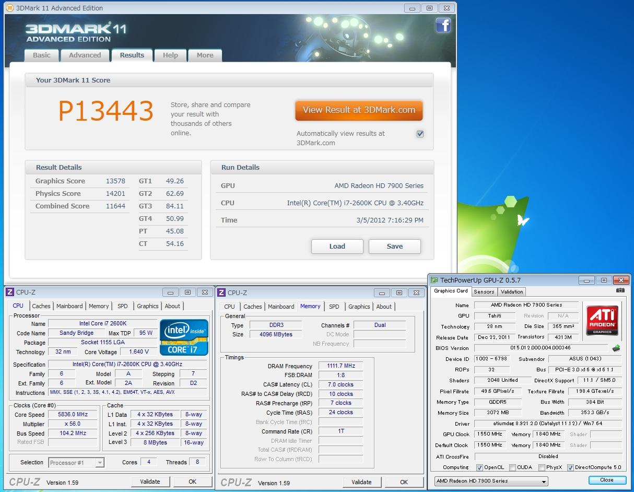
Task: Click the GT3 84.11 result value
Action: pos(175,206)
